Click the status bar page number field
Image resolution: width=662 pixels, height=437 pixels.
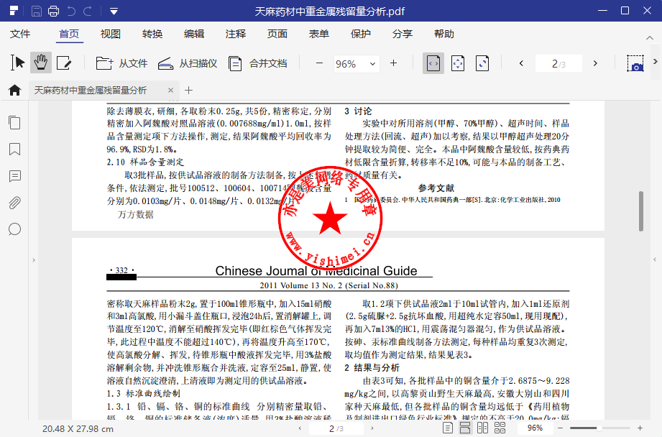tap(336, 428)
